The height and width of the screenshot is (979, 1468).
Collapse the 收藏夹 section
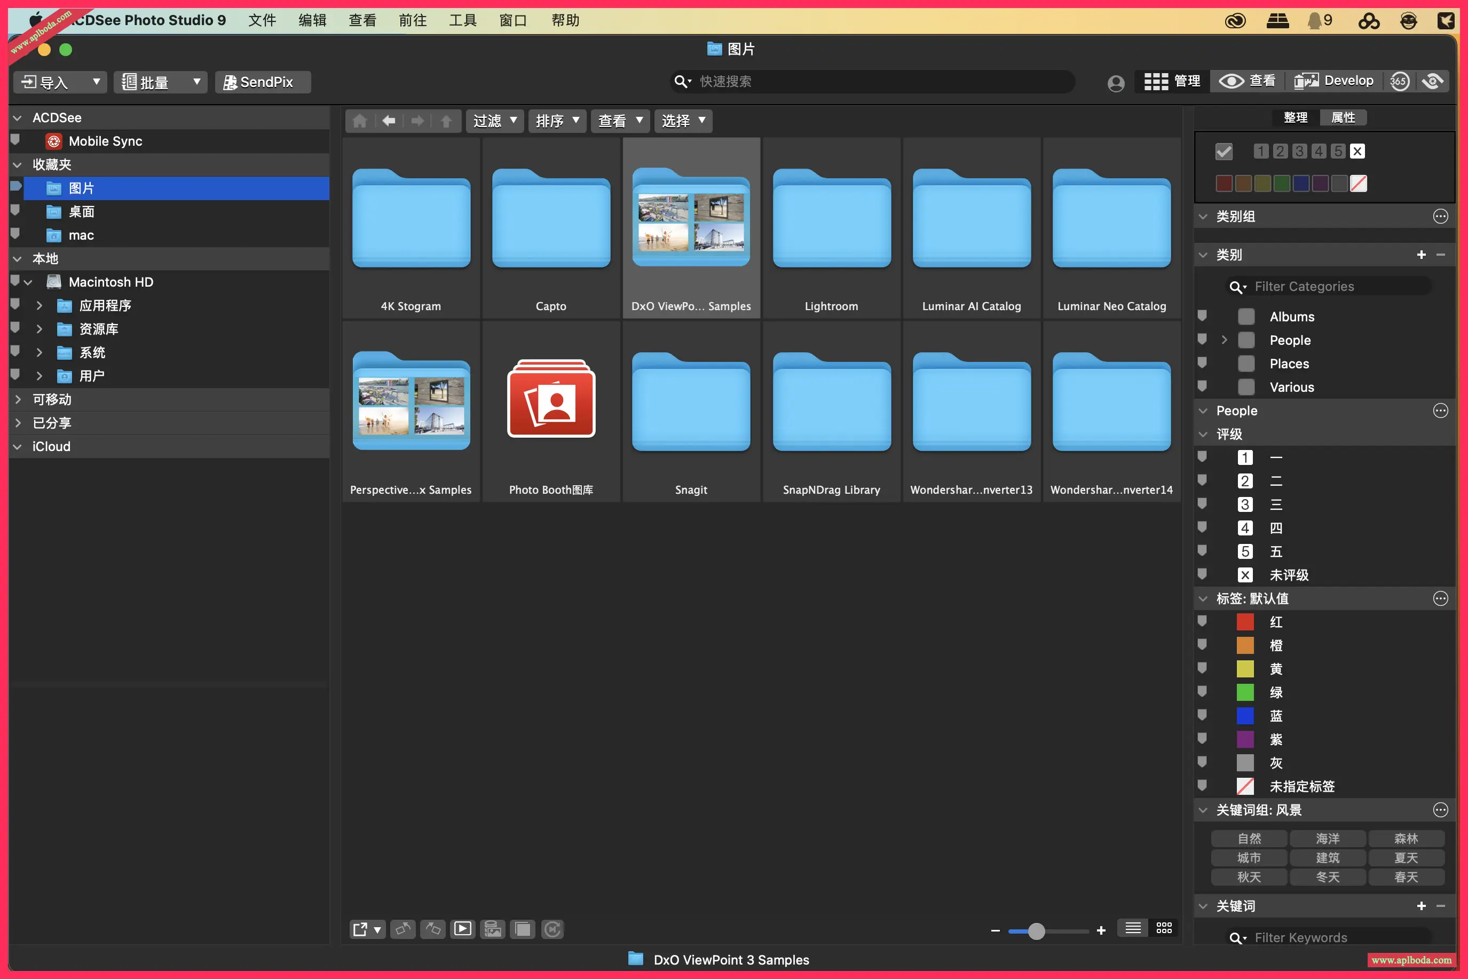point(18,165)
